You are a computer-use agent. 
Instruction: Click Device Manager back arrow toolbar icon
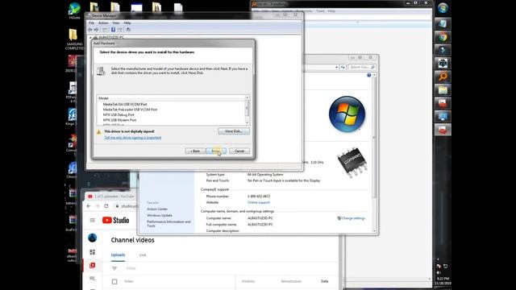coord(90,30)
